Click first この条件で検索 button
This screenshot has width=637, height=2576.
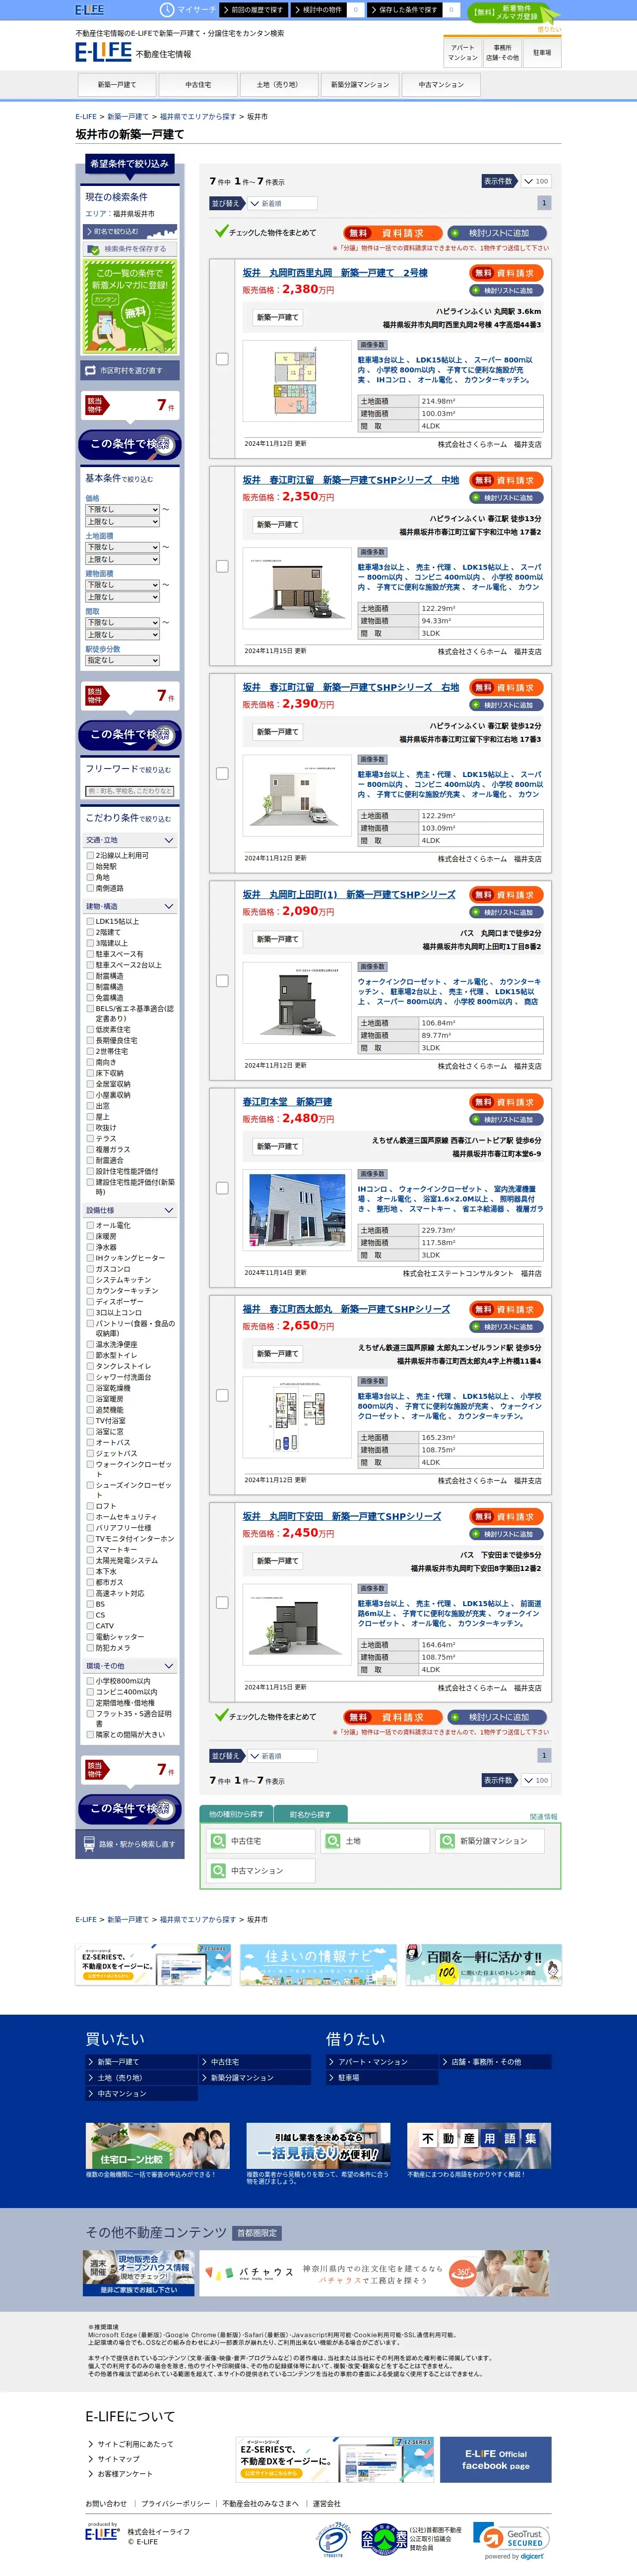(130, 444)
